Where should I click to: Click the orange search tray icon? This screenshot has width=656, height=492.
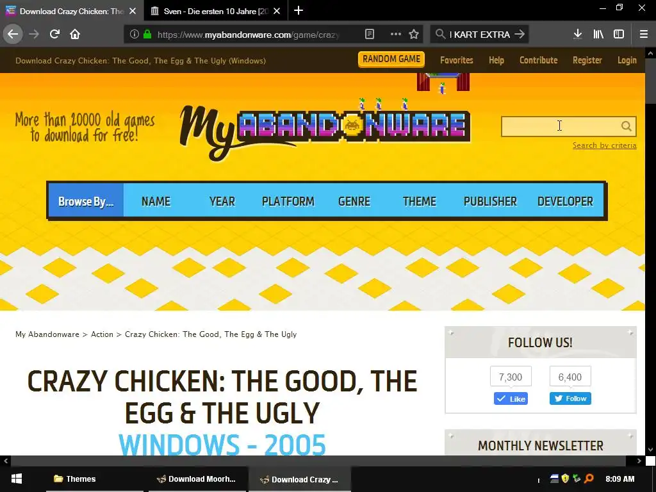tap(589, 479)
